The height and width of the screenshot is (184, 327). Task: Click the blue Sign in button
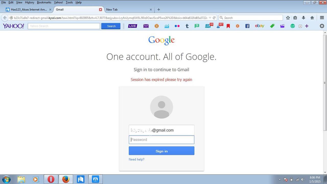(161, 151)
